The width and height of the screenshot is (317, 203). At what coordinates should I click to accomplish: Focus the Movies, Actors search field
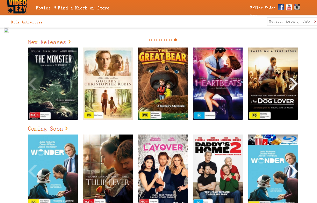point(290,22)
